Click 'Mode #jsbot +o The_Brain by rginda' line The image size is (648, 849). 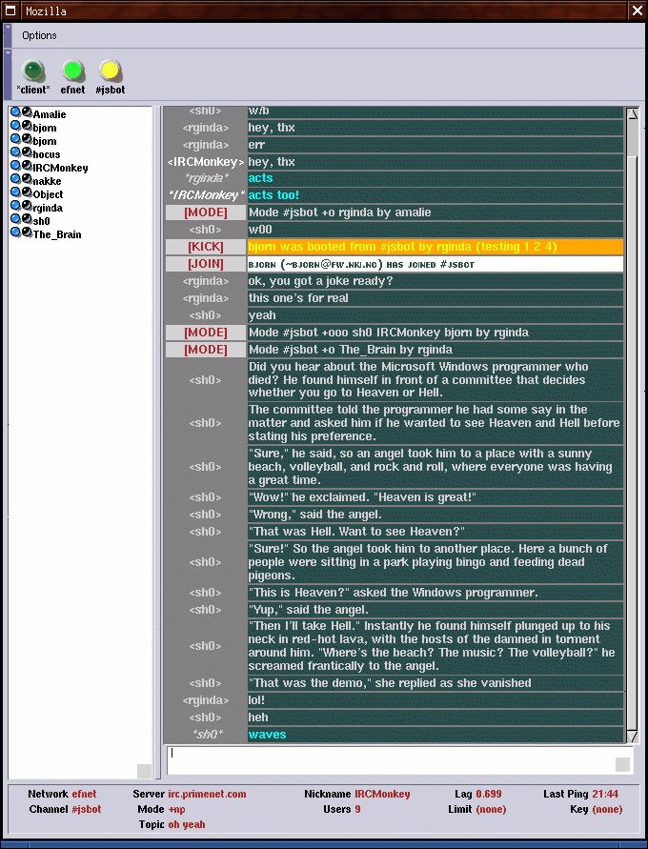point(435,350)
